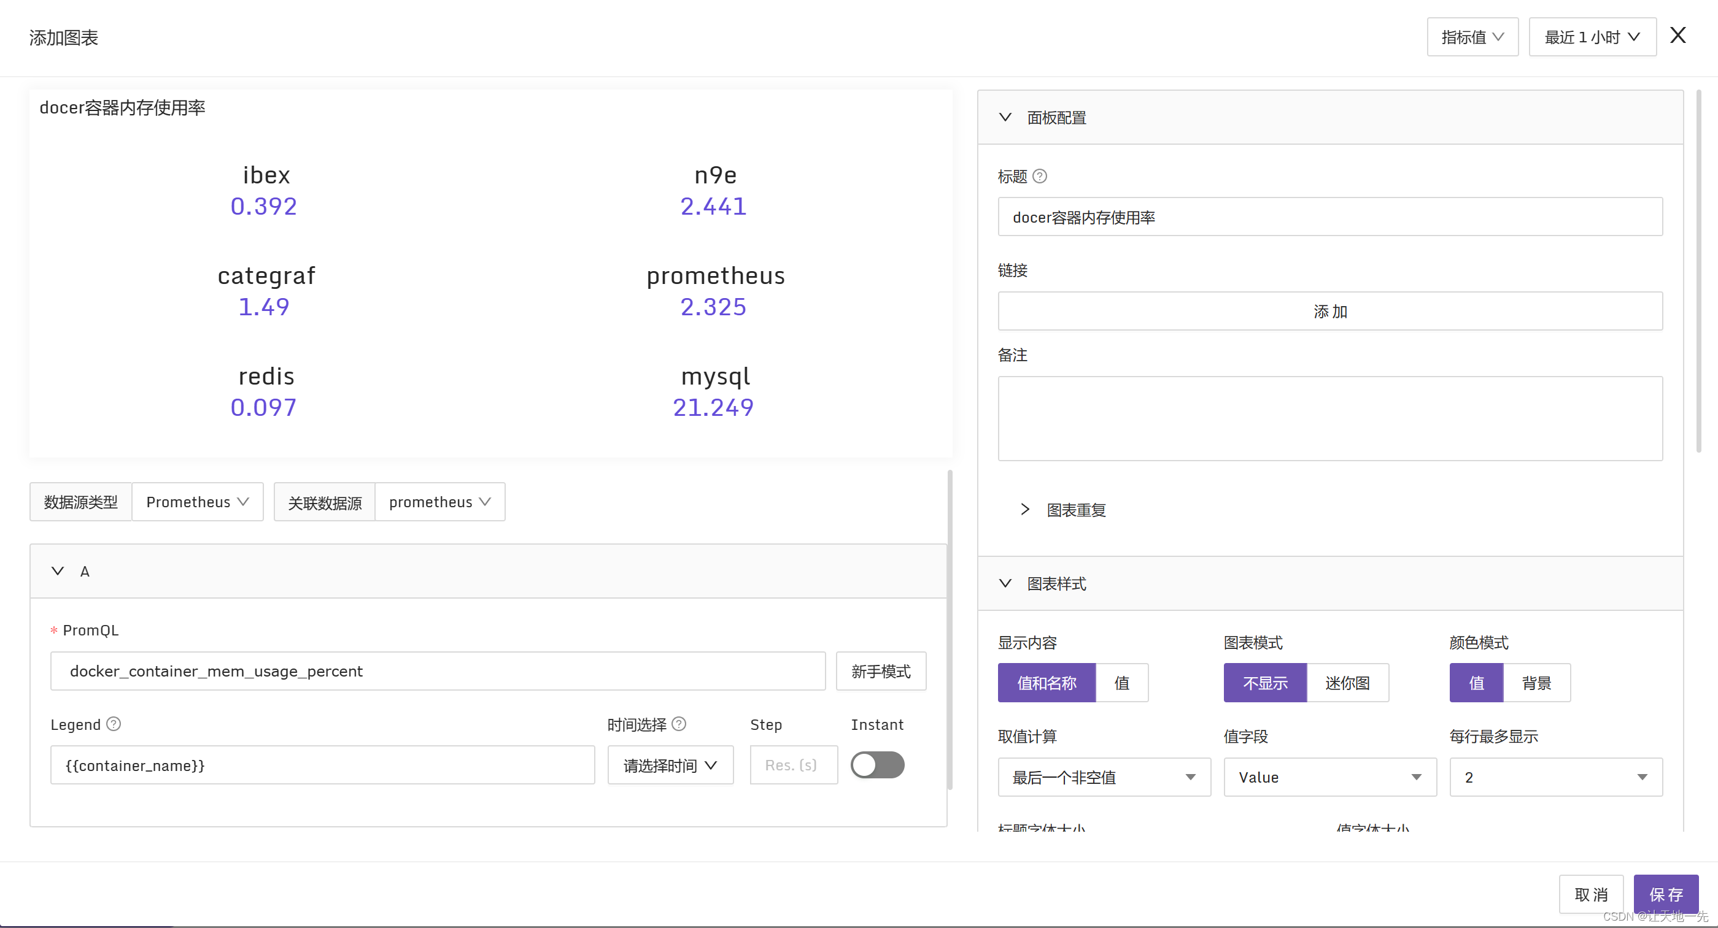Click the PromQL query input field
This screenshot has height=928, width=1718.
point(438,672)
